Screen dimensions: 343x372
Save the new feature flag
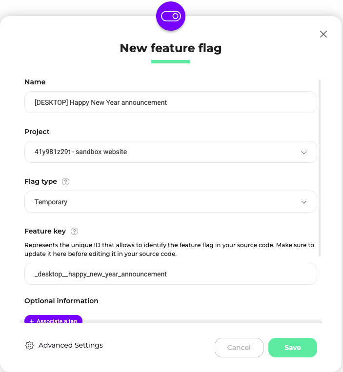[293, 348]
